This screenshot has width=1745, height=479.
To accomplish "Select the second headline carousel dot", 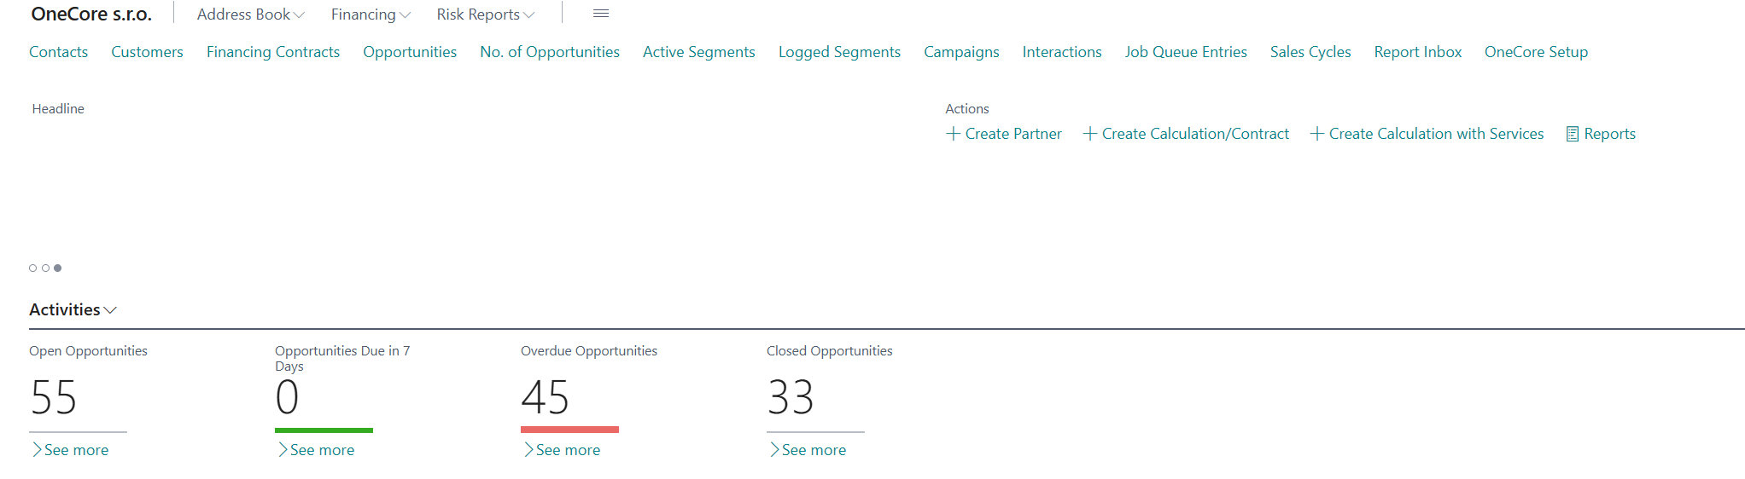I will pos(45,268).
